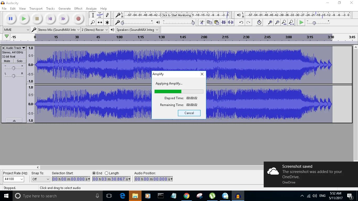
Task: Click the Fit Selection zoom icon
Action: (284, 23)
